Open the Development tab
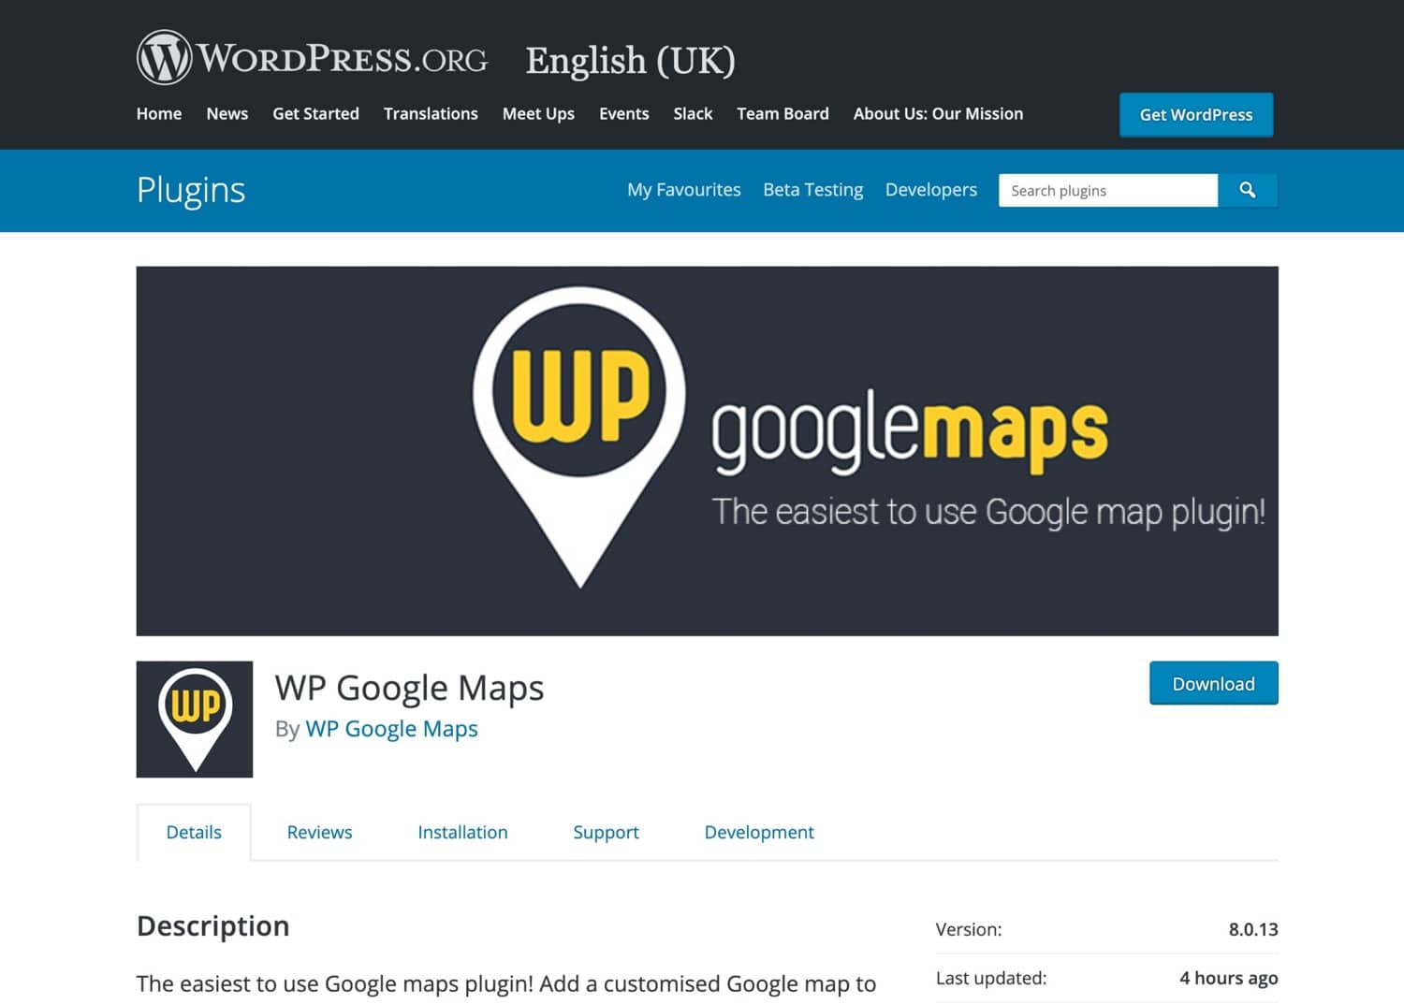 (759, 832)
